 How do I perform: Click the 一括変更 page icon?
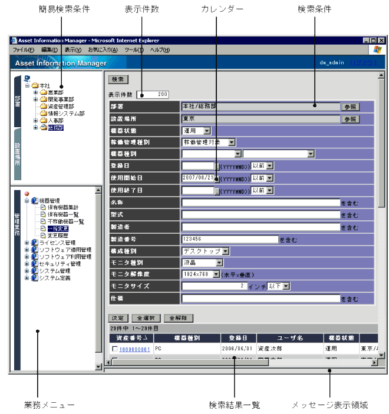pyautogui.click(x=43, y=228)
